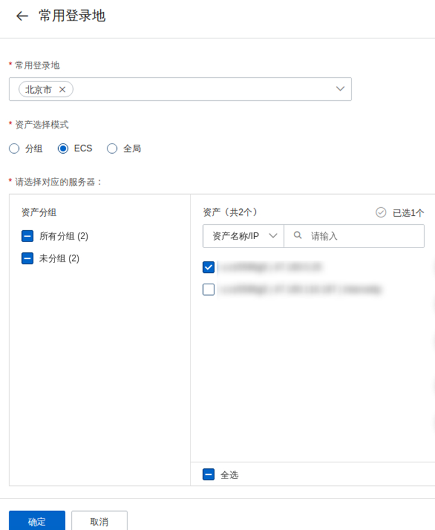Toggle the 未分组 (2) checkbox
The height and width of the screenshot is (530, 435).
coord(27,258)
